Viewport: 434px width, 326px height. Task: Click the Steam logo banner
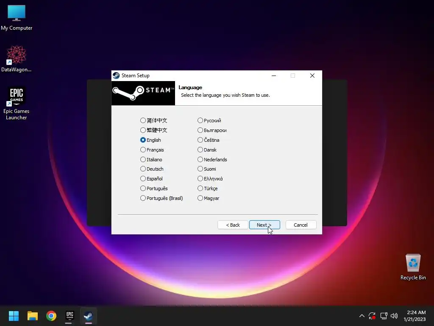(x=143, y=93)
